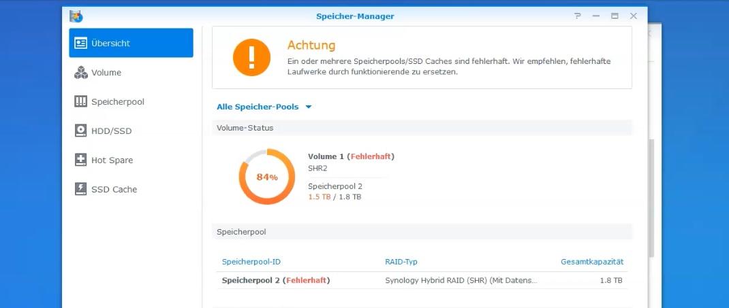Sort by Gesamtkapazität column header
Screen dimensions: 729x308
point(592,262)
